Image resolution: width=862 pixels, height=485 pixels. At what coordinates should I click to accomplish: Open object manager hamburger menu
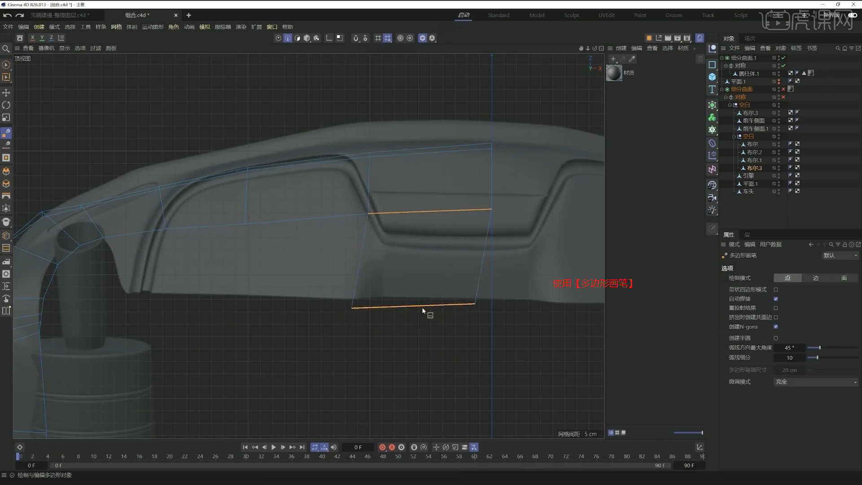coord(723,48)
